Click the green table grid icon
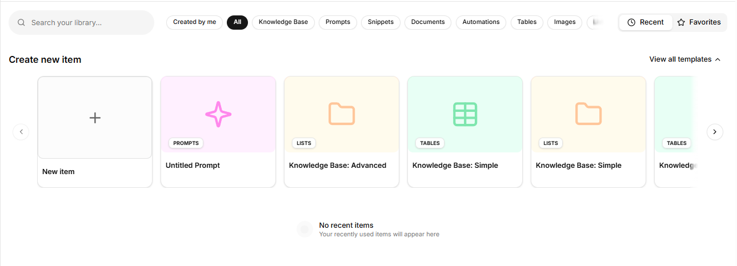 point(465,114)
